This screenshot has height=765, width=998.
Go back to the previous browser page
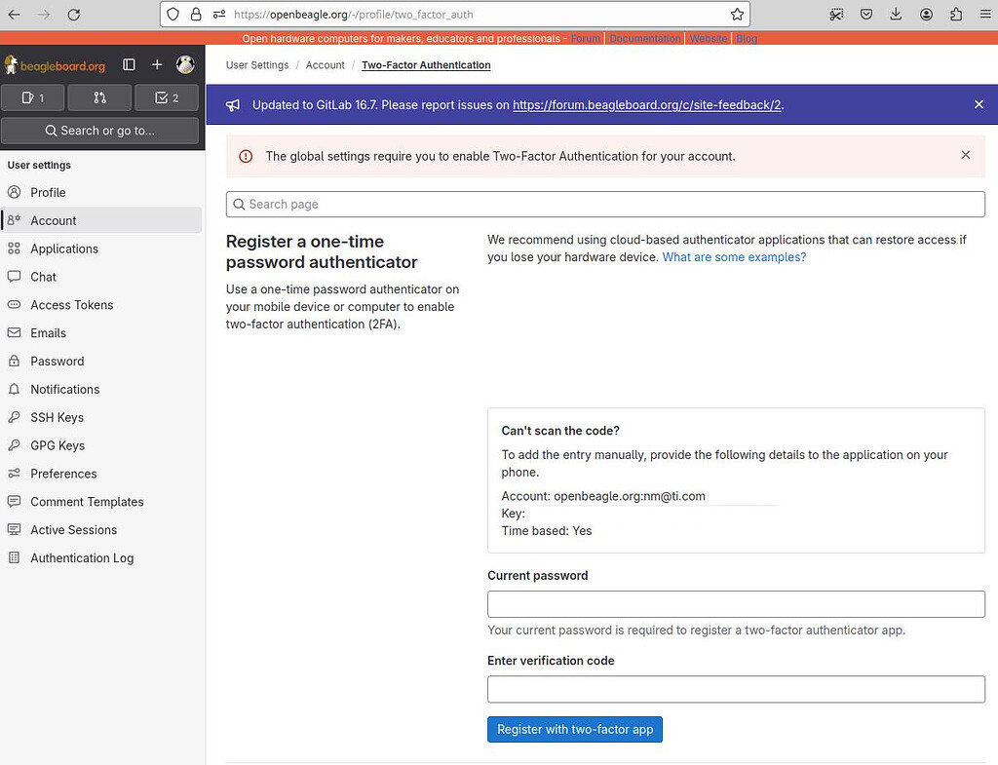tap(14, 14)
